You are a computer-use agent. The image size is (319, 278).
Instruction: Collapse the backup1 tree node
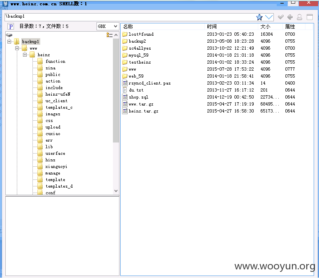(x=9, y=41)
